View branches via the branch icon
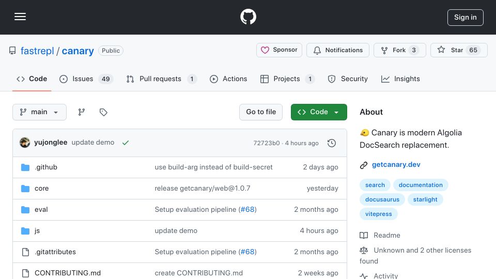Image resolution: width=496 pixels, height=279 pixels. [x=82, y=112]
